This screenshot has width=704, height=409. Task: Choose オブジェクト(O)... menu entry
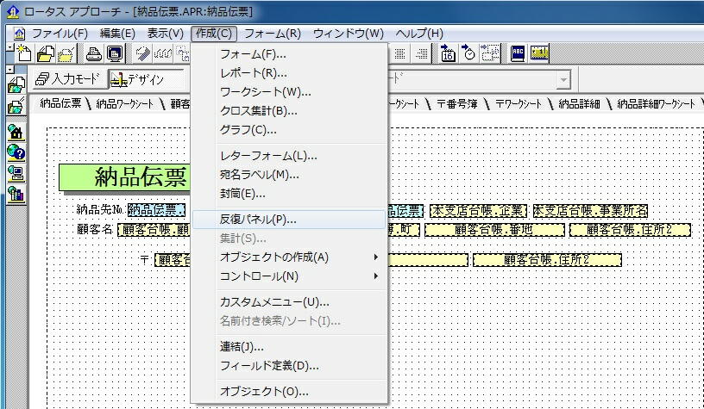click(x=289, y=392)
